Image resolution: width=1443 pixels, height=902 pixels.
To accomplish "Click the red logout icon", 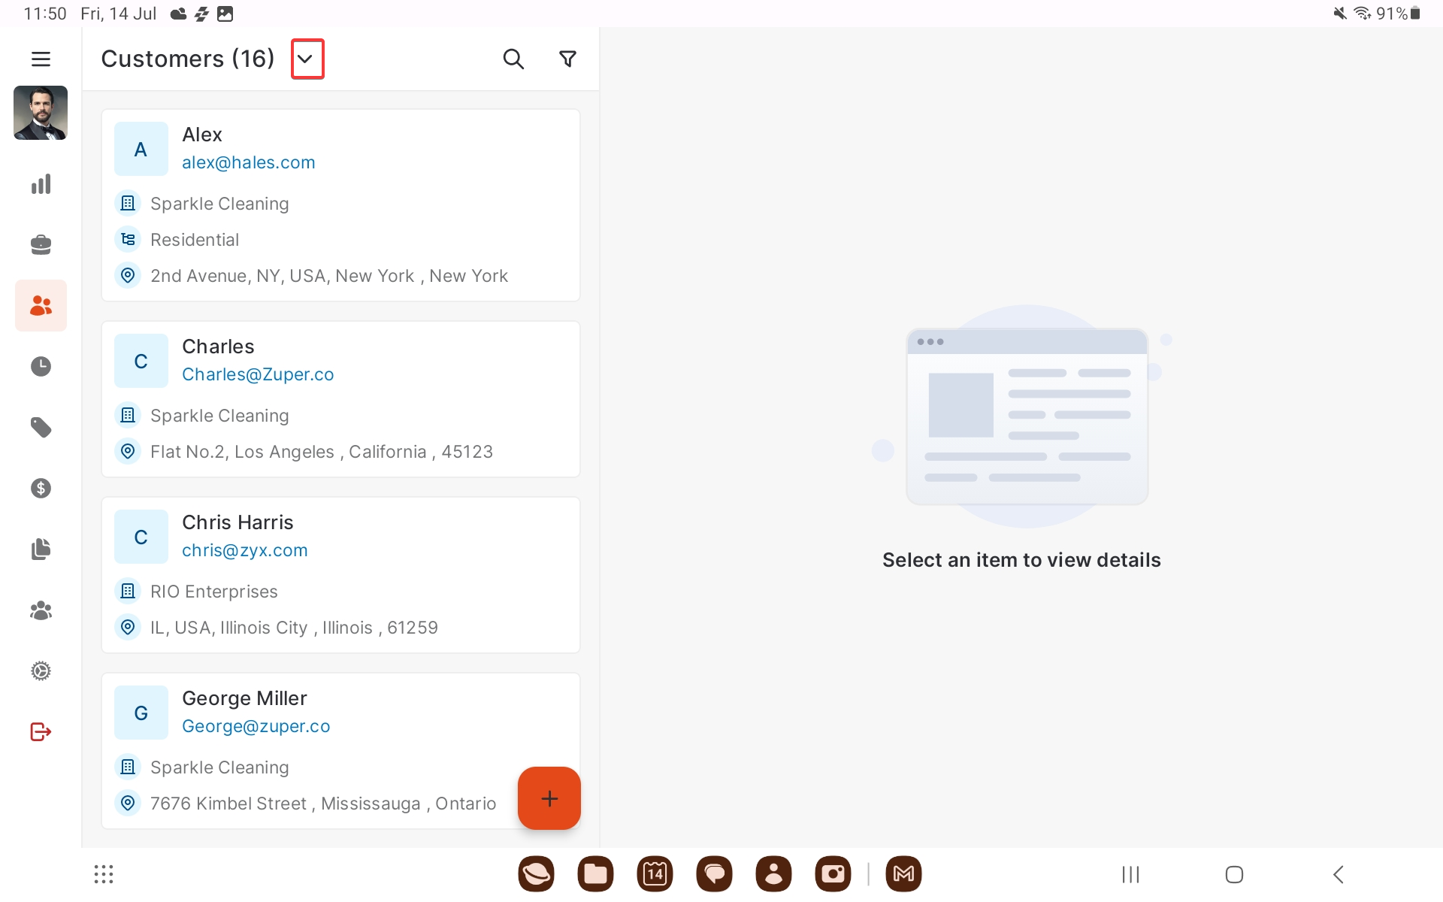I will 41,732.
